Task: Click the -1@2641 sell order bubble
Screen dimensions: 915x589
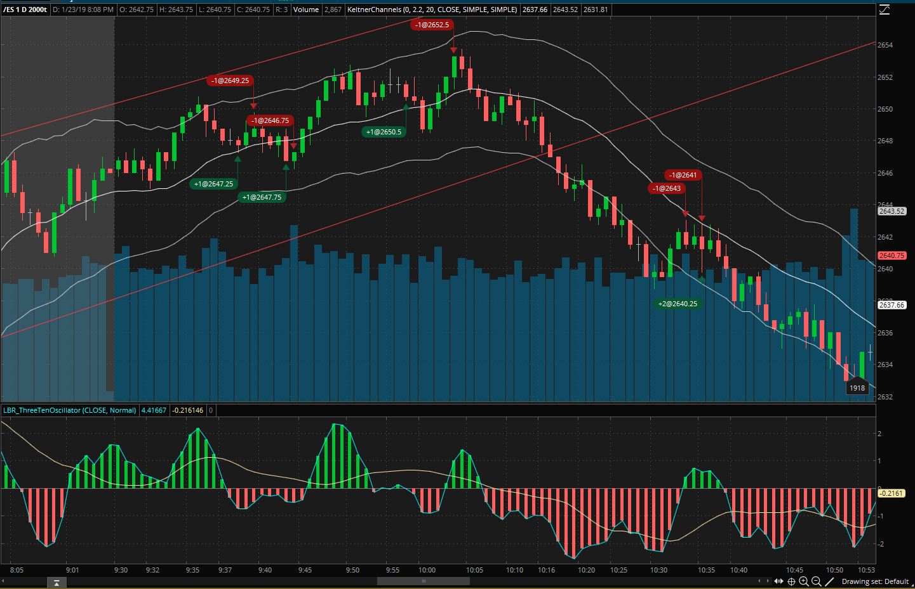Action: click(683, 175)
